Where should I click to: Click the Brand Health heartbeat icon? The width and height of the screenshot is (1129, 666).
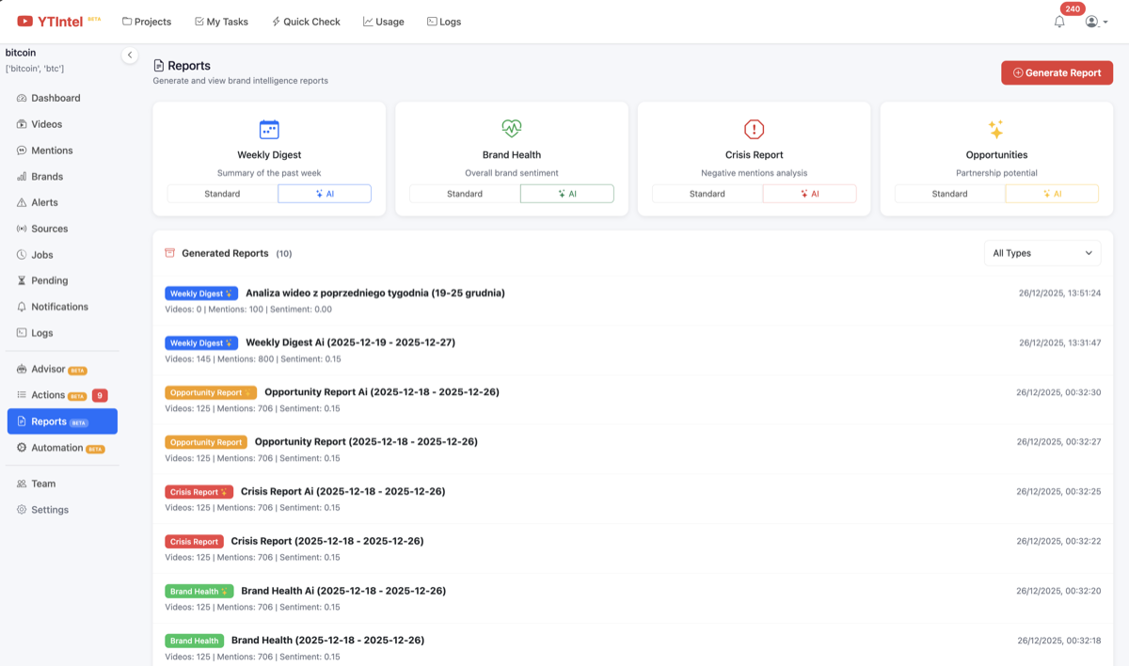pyautogui.click(x=511, y=130)
